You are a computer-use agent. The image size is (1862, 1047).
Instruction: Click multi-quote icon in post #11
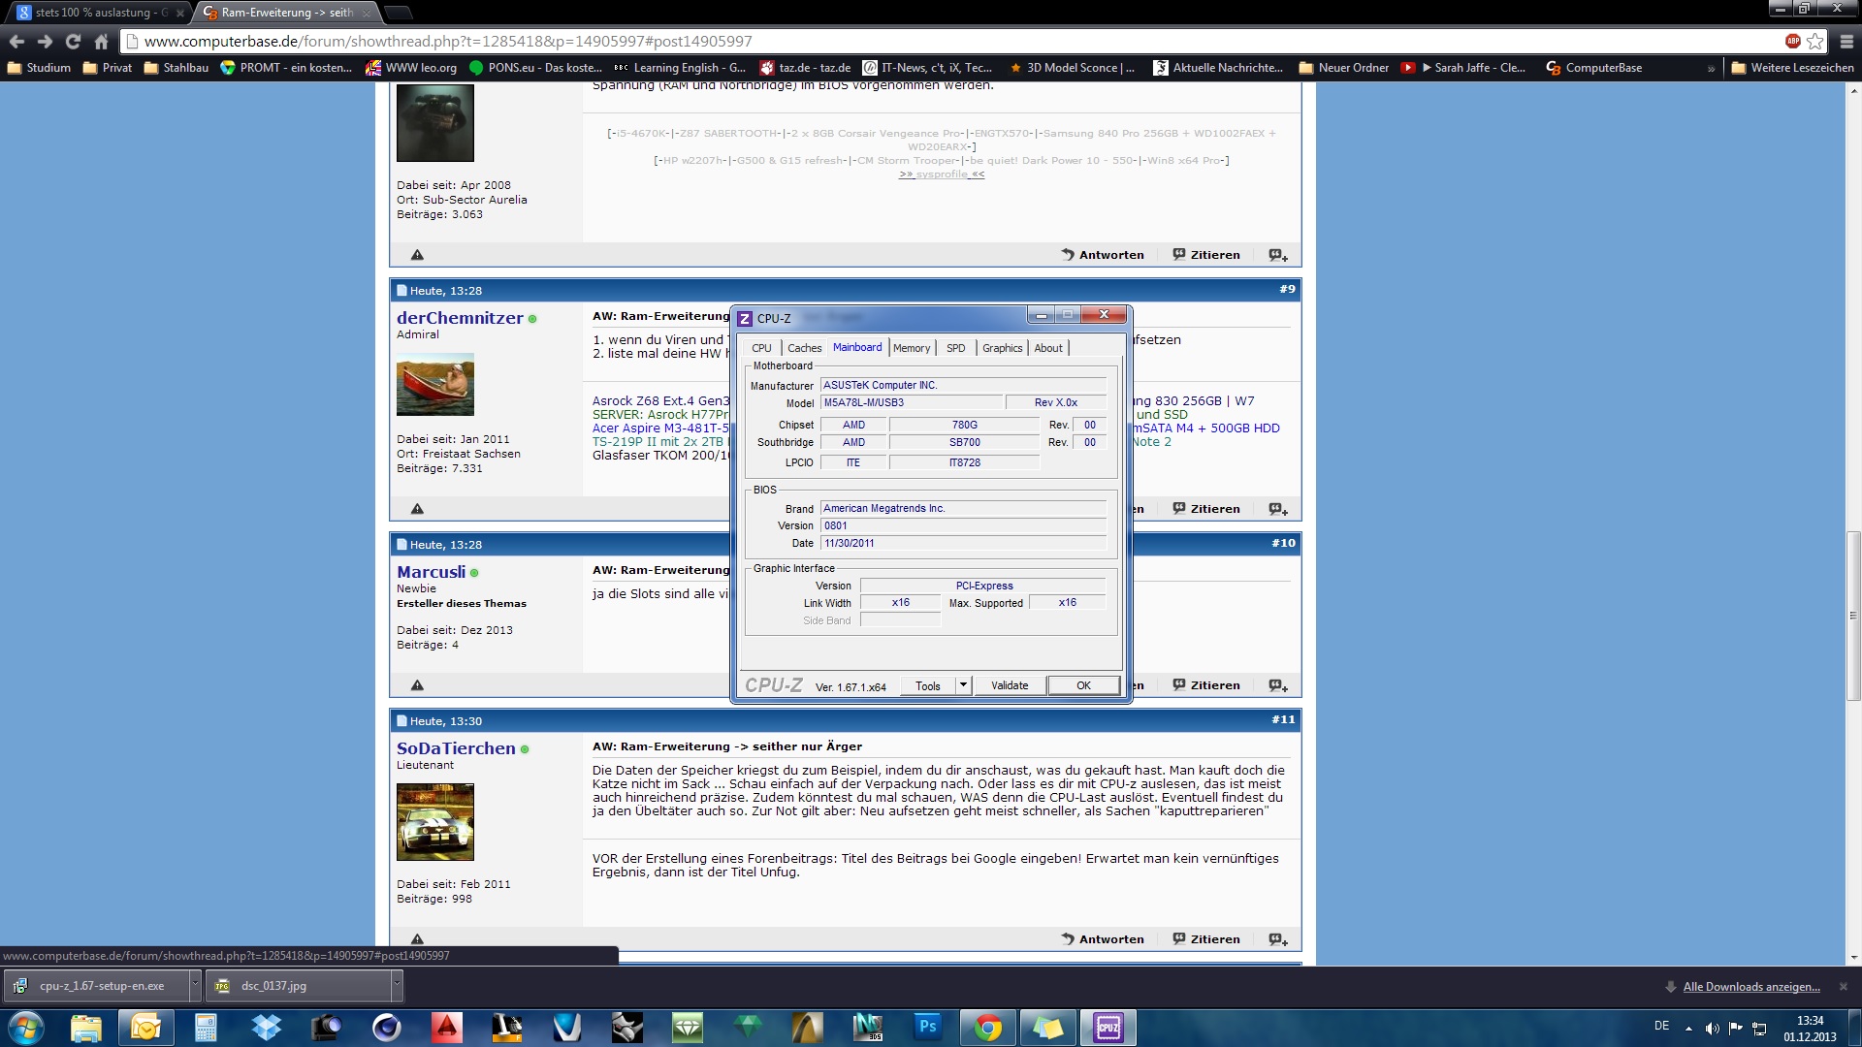1278,939
